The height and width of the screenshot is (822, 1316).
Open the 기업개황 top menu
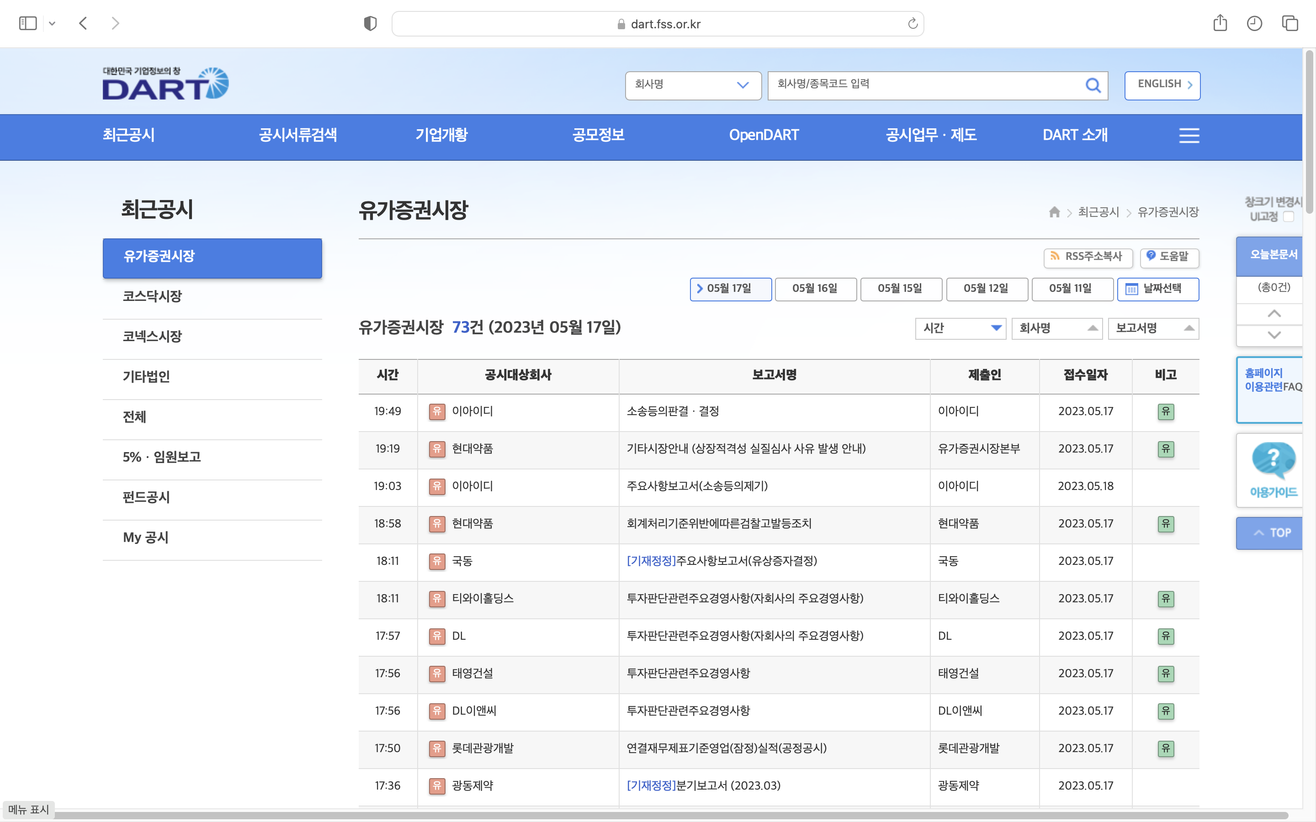pos(441,135)
